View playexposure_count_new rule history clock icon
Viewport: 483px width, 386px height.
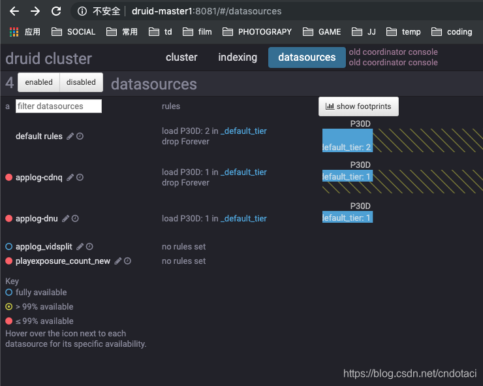coord(127,261)
